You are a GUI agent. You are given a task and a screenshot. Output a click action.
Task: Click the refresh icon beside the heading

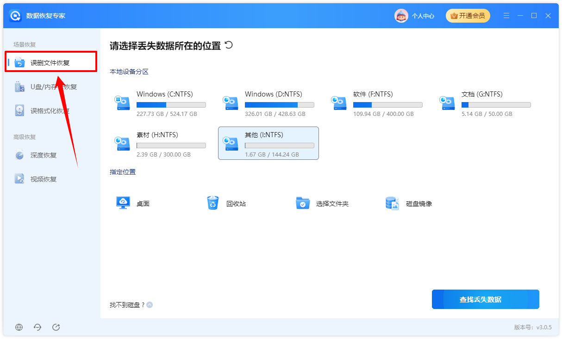click(229, 45)
